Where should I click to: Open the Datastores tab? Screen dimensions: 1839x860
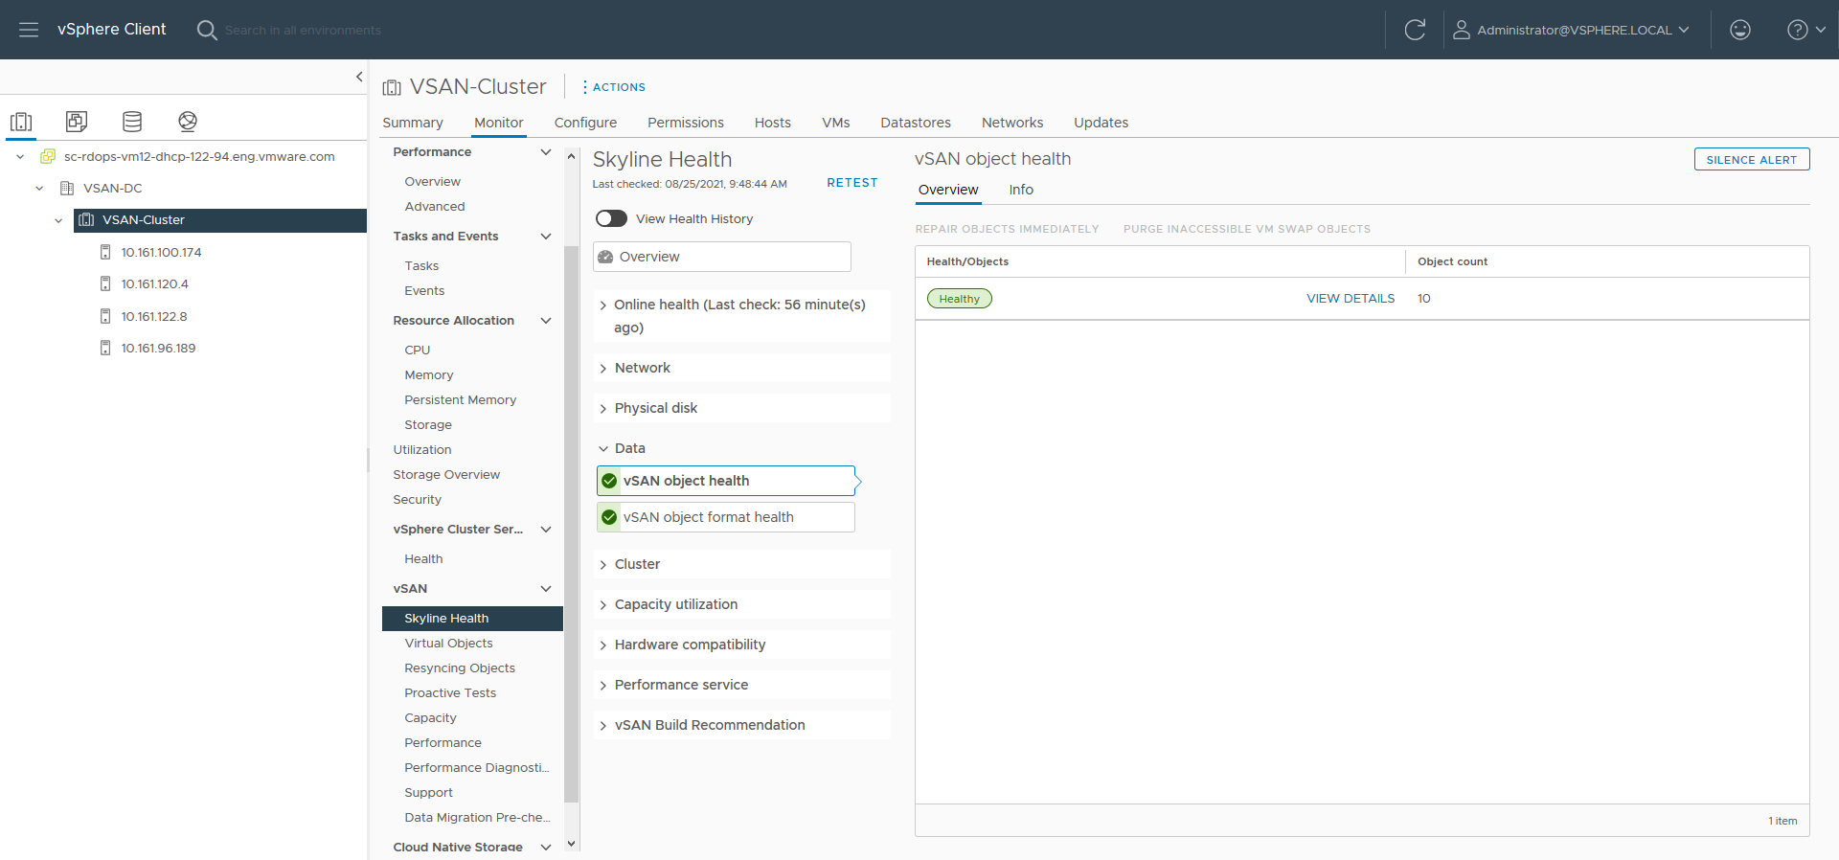[916, 123]
